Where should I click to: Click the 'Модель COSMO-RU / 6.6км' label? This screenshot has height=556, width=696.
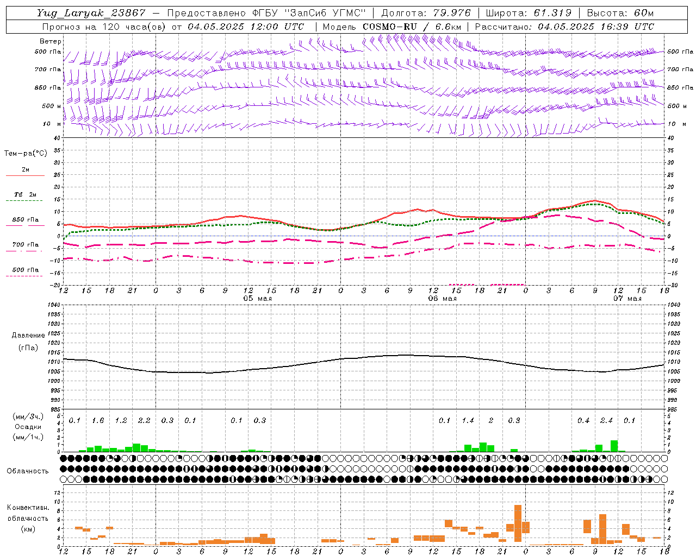click(392, 27)
